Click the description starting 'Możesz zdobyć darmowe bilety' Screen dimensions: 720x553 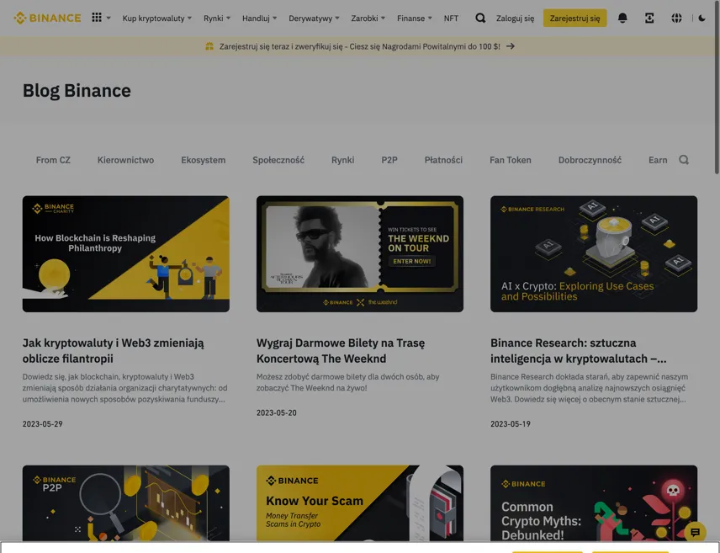(x=347, y=382)
